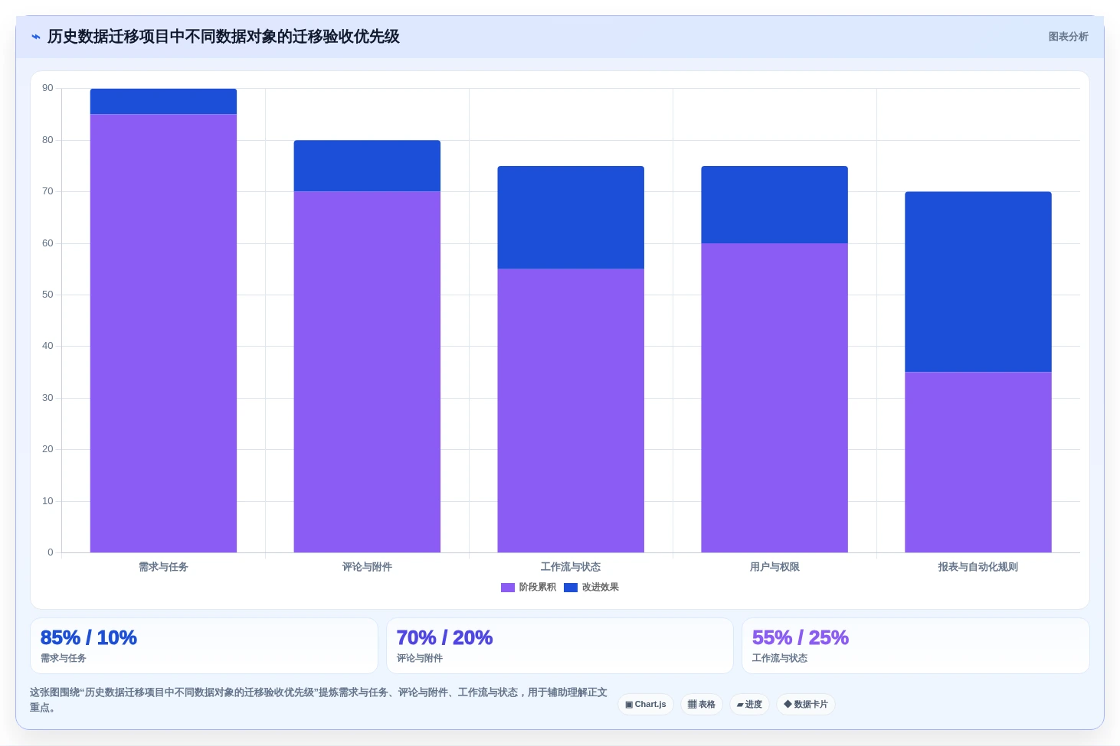This screenshot has height=746, width=1120.
Task: Click the blue bar segment for 评论与附件
Action: tap(367, 166)
